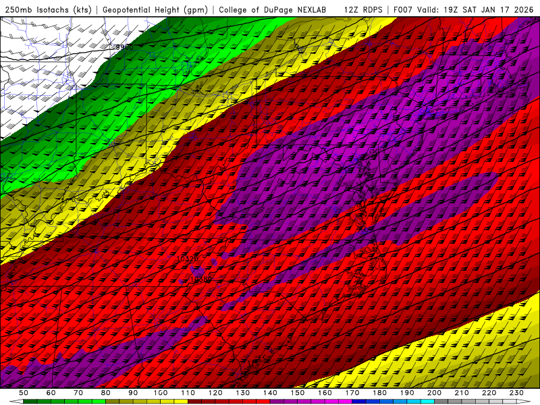Click the 60 value on the color scale

pos(51,393)
